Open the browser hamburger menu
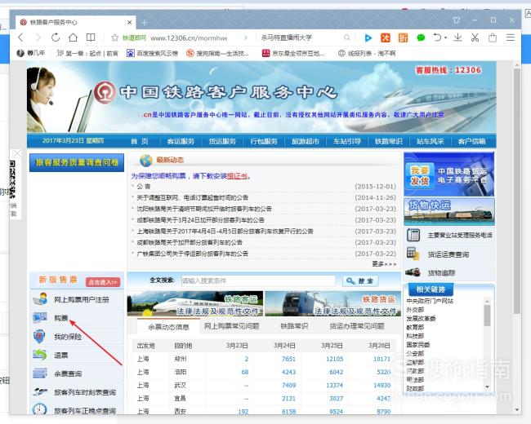Viewport: 531px width, 424px height. [x=511, y=38]
